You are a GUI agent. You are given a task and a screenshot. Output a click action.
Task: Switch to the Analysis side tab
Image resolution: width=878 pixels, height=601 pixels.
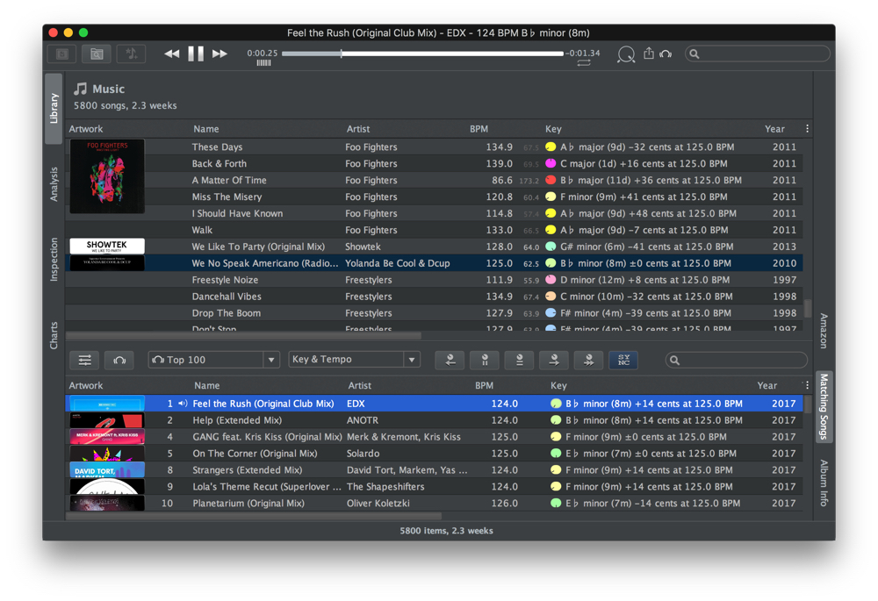point(54,184)
